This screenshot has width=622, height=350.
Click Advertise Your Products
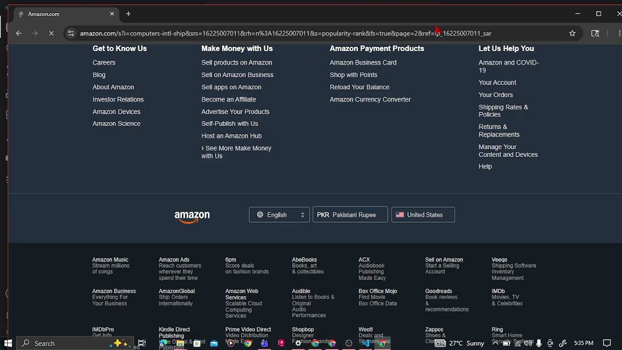(x=235, y=112)
